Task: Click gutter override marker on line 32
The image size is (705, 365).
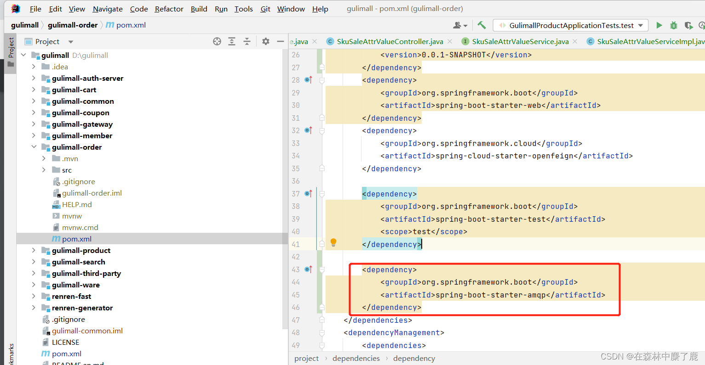Action: (308, 130)
